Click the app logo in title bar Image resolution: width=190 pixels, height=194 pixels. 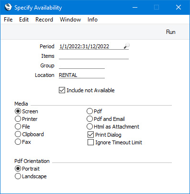(8, 7)
